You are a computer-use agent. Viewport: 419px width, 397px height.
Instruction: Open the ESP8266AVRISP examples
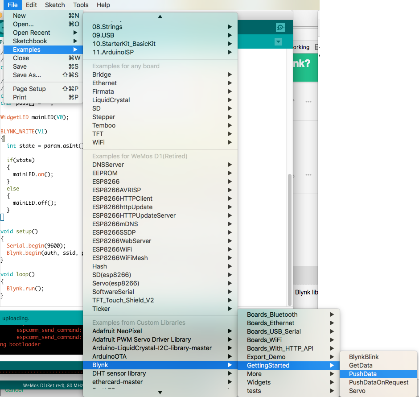coord(160,190)
